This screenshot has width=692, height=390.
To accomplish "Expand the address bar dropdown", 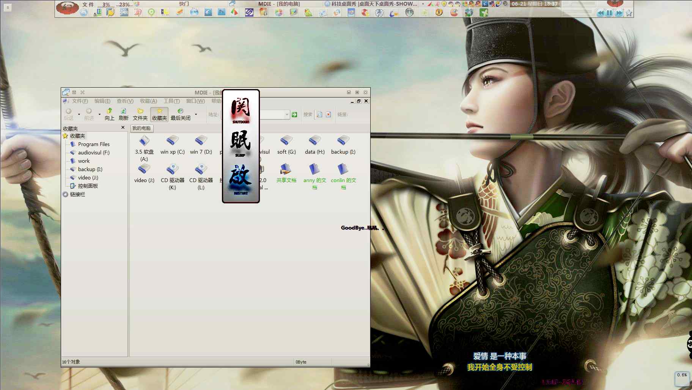I will click(287, 114).
